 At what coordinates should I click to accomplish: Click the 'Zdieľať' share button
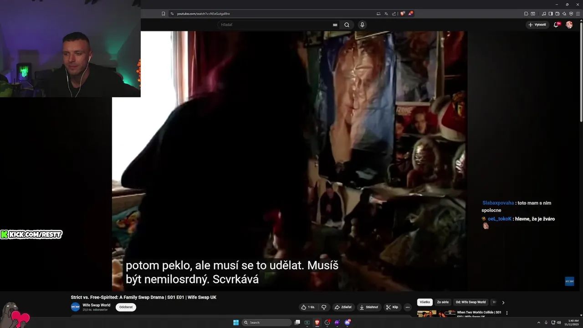(343, 307)
